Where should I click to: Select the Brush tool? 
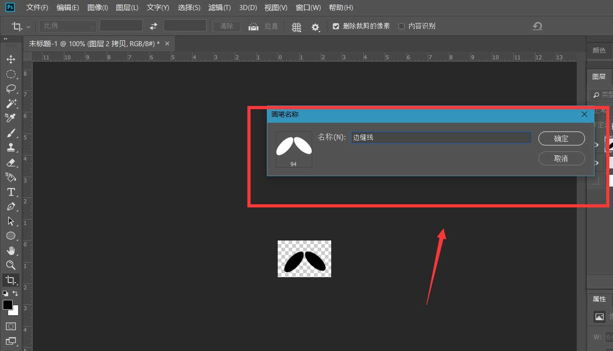point(11,133)
